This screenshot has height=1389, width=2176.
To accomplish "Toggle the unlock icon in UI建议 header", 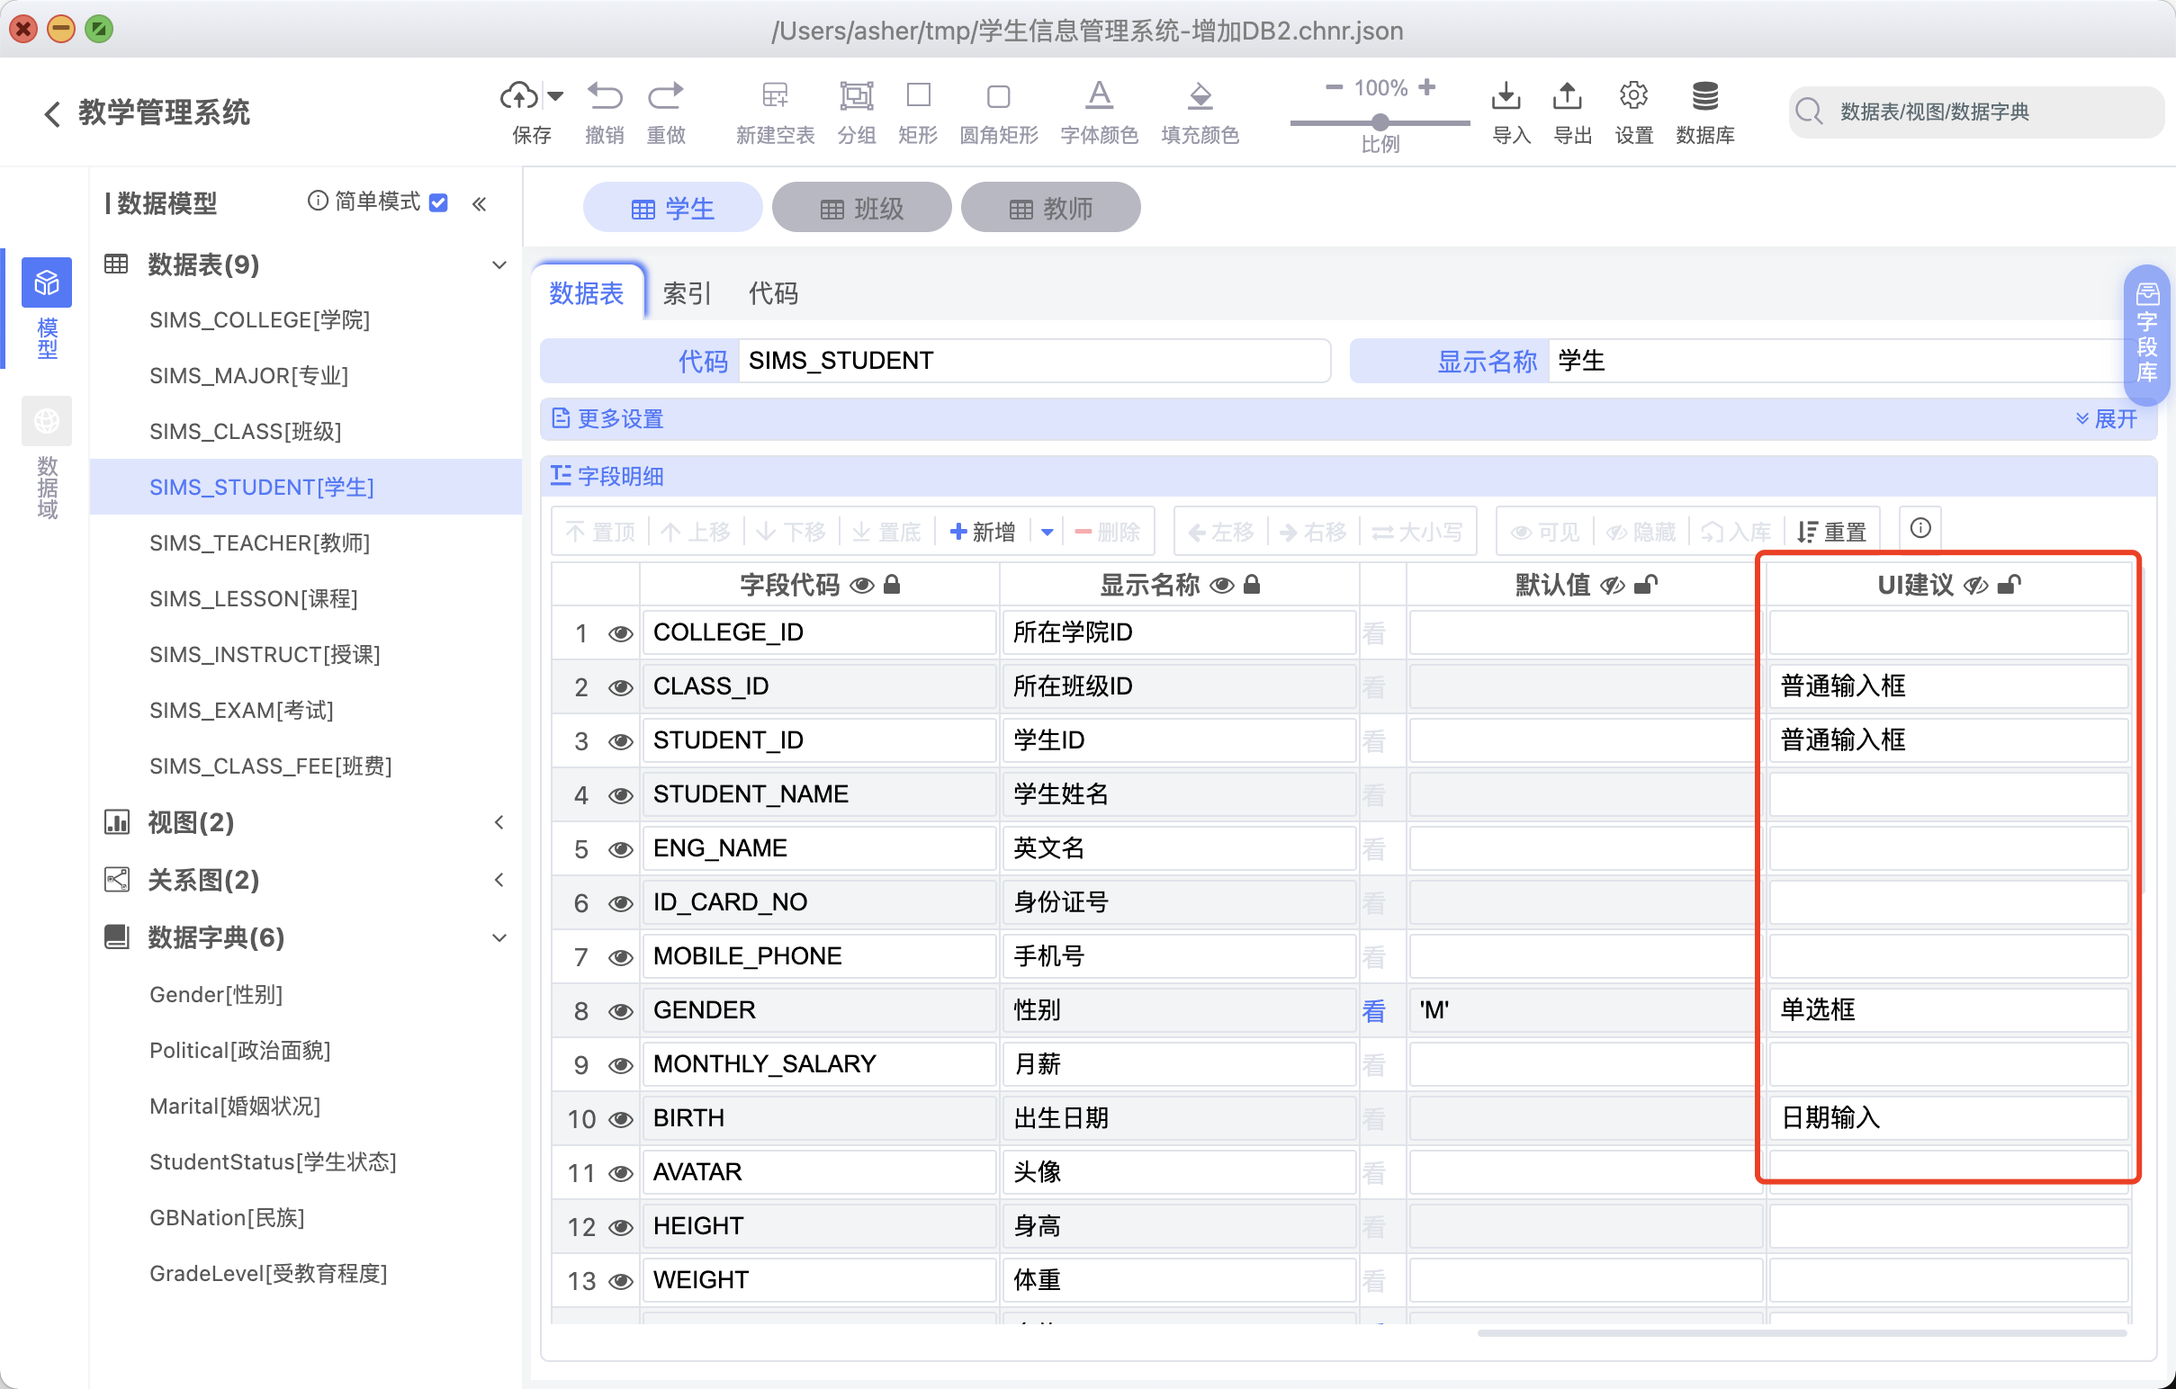I will pos(2009,585).
